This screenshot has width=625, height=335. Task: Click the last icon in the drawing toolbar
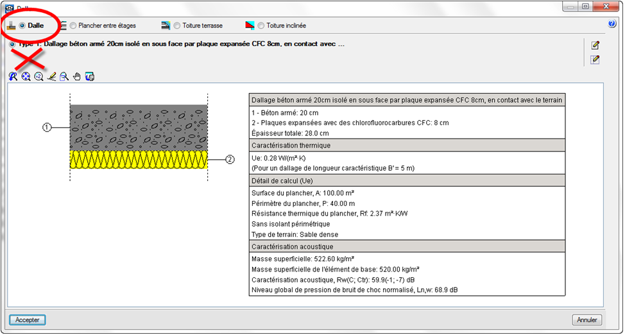click(x=90, y=76)
